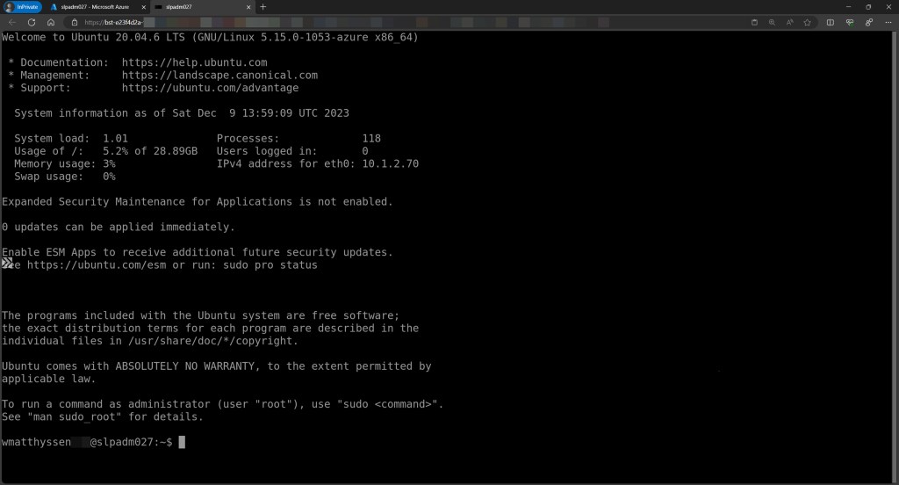The height and width of the screenshot is (485, 899).
Task: View site information lock icon
Action: click(76, 22)
